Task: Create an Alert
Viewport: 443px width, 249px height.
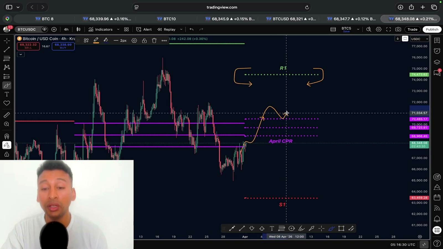Action: coord(144,29)
